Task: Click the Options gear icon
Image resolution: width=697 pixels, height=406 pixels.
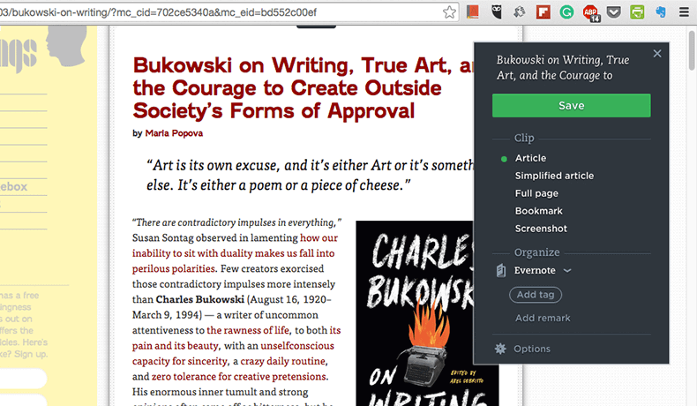Action: [x=500, y=349]
